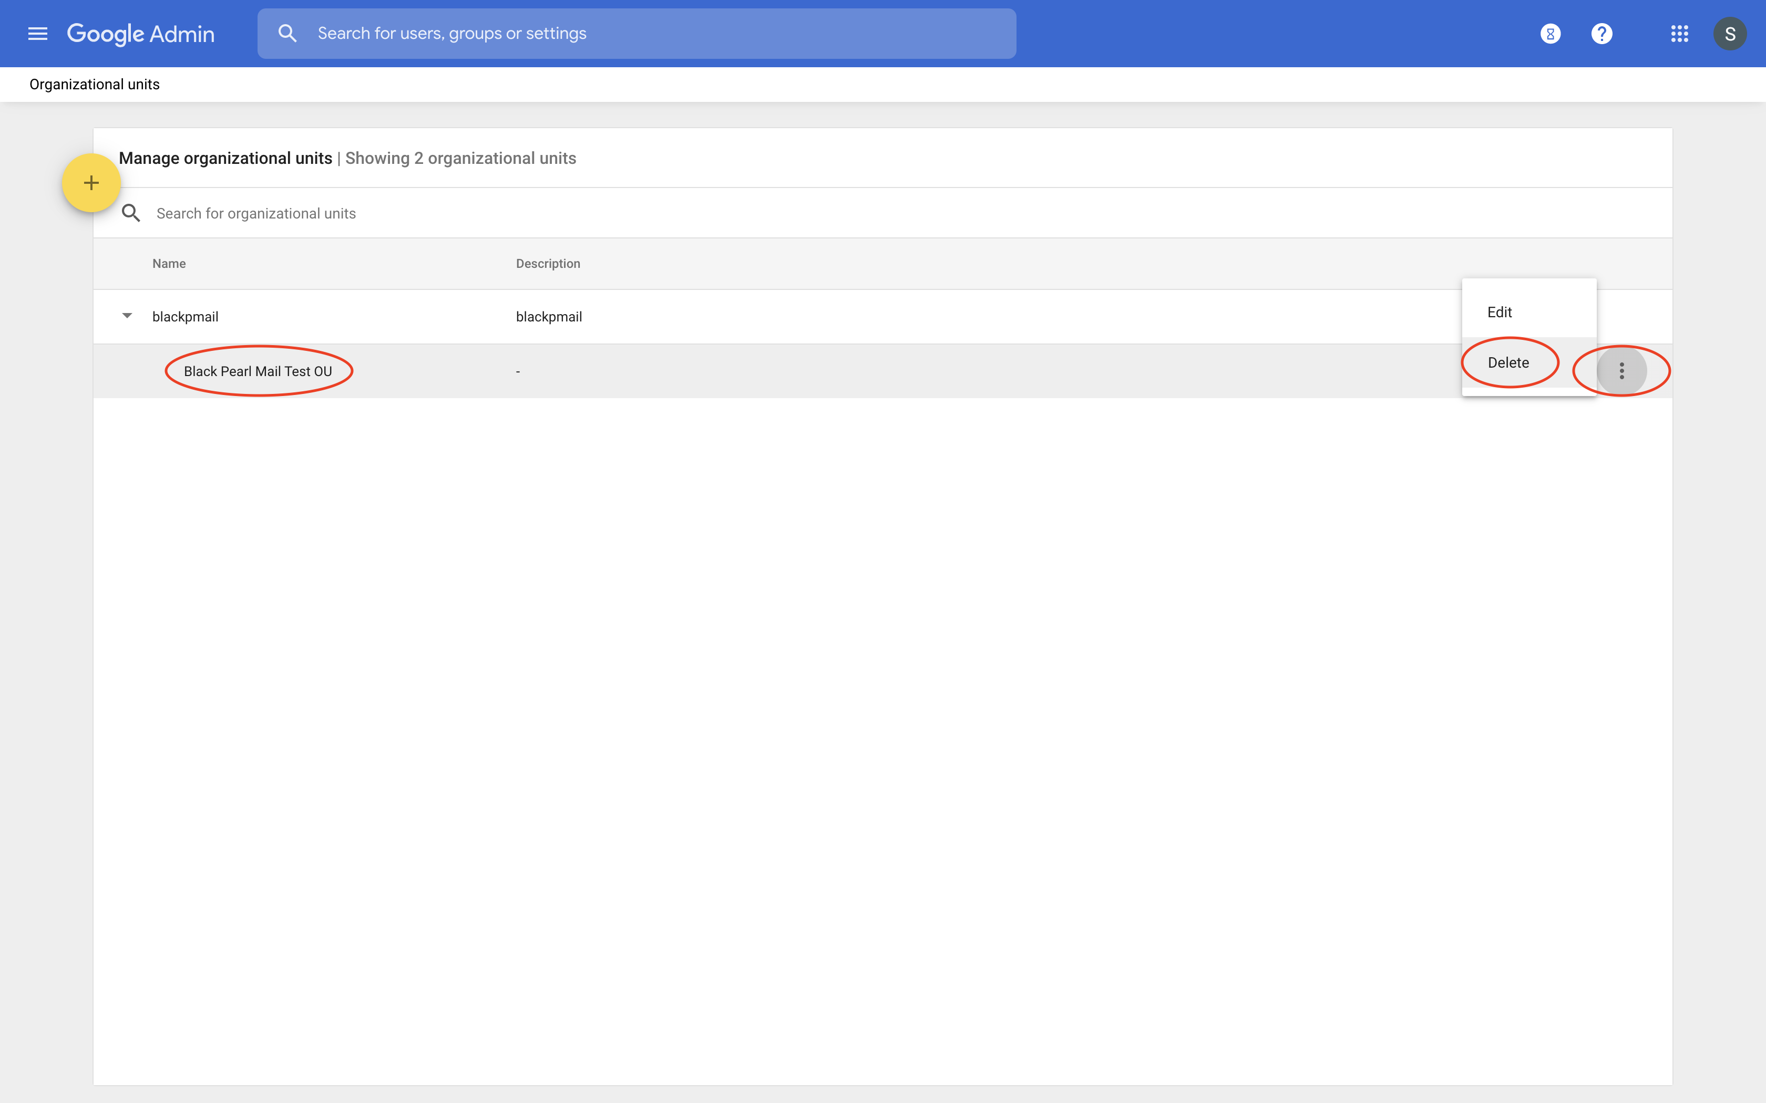The height and width of the screenshot is (1103, 1766).
Task: Click the Google Admin logo
Action: tap(141, 34)
